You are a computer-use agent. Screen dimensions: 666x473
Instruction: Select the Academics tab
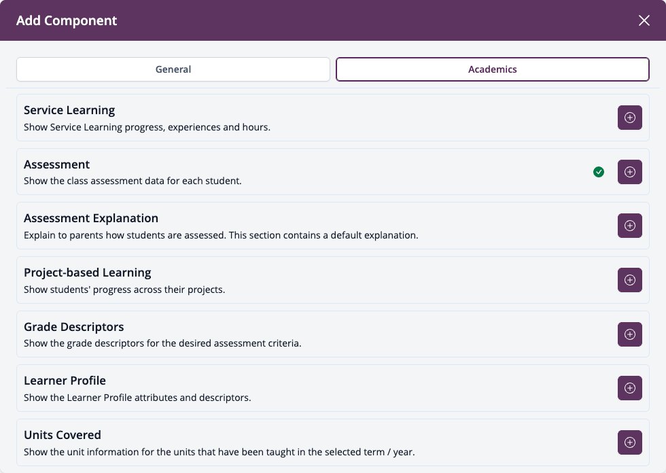coord(492,69)
